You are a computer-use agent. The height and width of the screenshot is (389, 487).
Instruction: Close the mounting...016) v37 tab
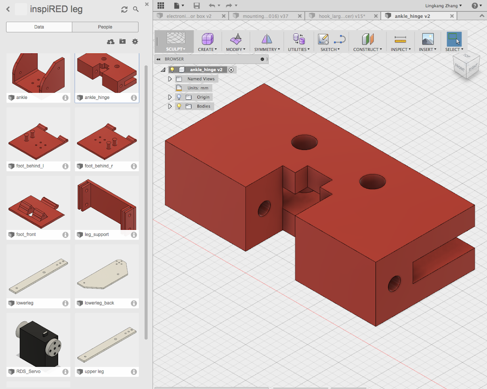[x=299, y=16]
